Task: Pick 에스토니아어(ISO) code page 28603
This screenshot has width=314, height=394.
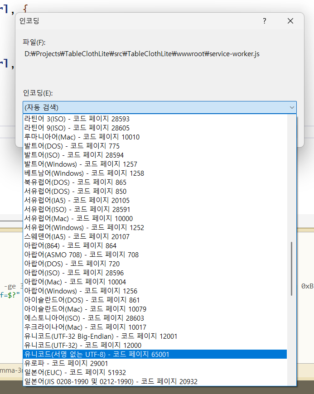Action: coord(155,317)
